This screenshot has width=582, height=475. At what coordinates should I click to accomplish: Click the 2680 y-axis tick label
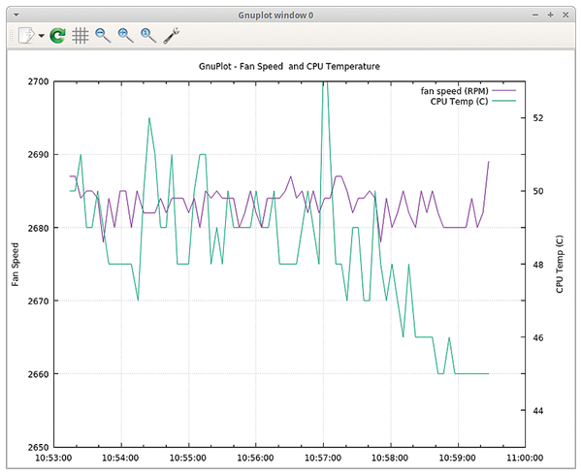click(x=38, y=228)
